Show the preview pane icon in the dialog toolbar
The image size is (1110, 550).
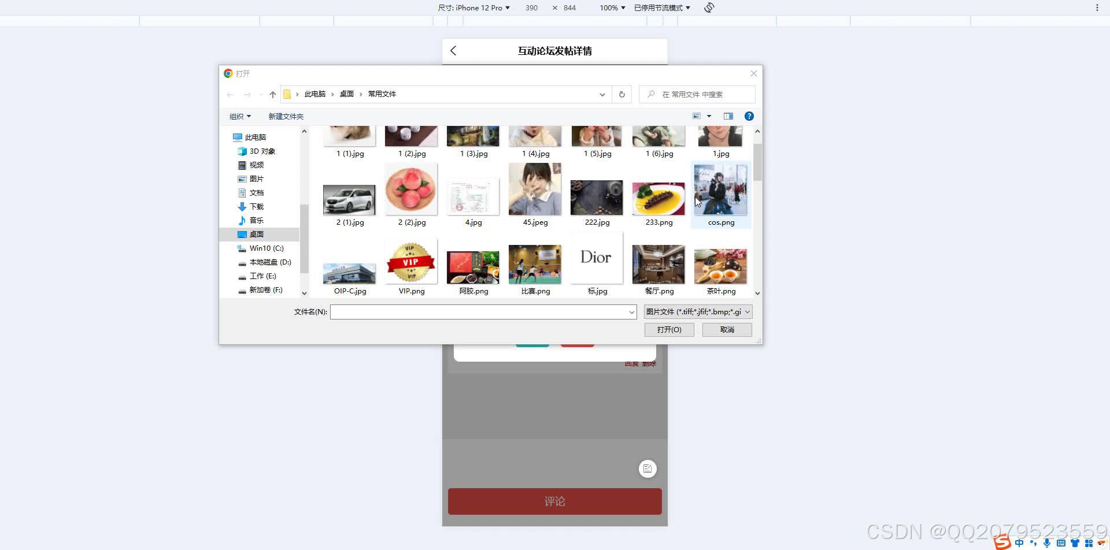tap(728, 116)
